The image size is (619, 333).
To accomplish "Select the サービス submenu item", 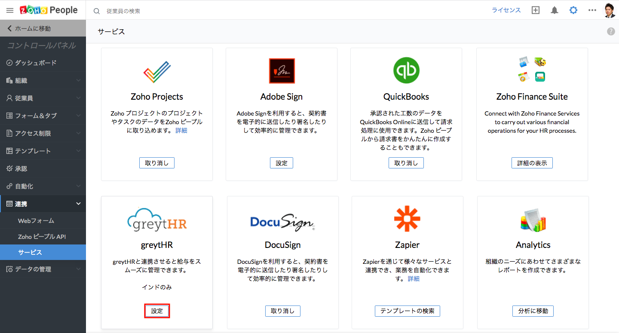I will tap(43, 252).
